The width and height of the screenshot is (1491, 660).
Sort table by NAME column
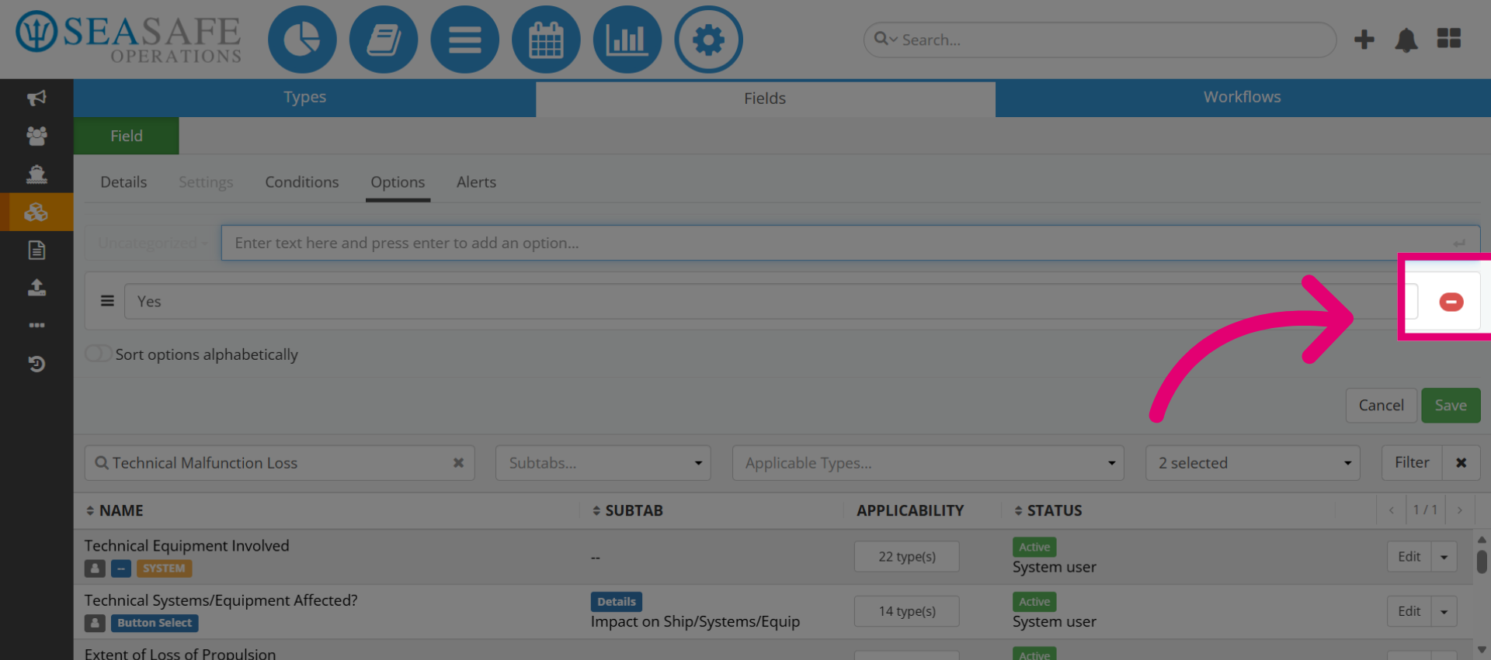point(114,510)
